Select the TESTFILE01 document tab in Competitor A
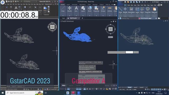Viewport: 169px width, 95px height. click(x=73, y=18)
